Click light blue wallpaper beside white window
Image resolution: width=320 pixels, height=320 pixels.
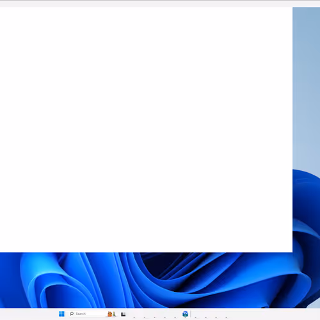click(x=306, y=85)
